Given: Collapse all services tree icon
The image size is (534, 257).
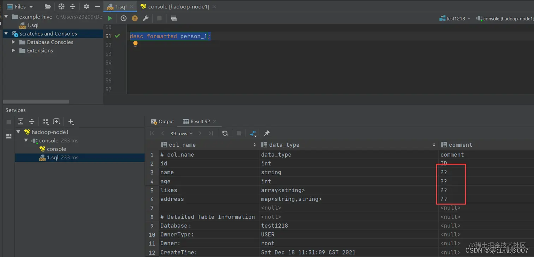Looking at the screenshot, I should point(31,122).
